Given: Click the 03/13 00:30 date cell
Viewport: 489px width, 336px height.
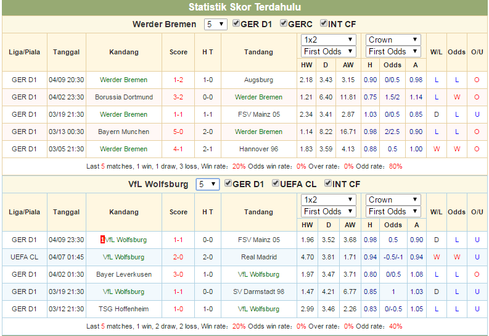Looking at the screenshot, I should click(66, 132).
